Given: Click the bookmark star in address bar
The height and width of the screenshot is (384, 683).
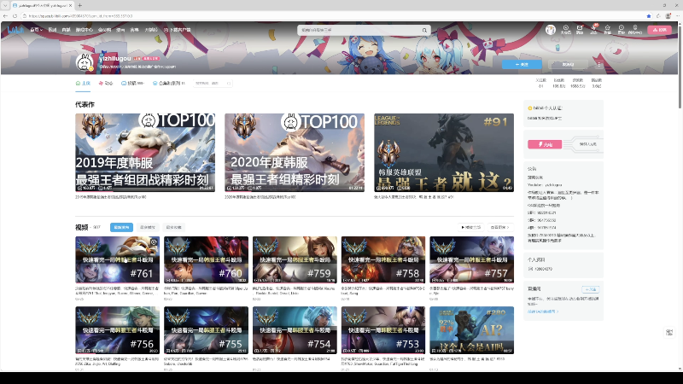Looking at the screenshot, I should 649,16.
